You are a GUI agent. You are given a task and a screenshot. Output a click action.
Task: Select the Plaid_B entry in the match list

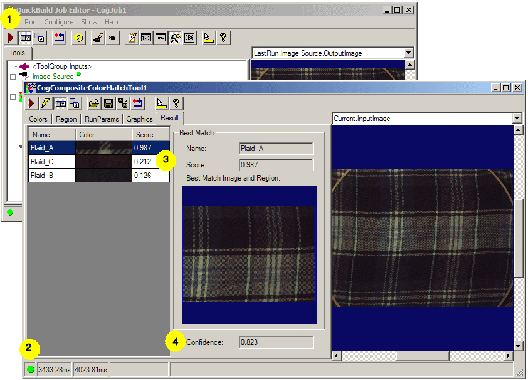tap(50, 175)
